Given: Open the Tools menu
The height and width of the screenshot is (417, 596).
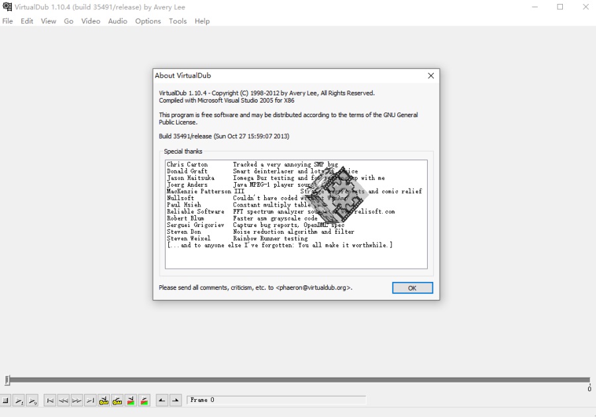Looking at the screenshot, I should pyautogui.click(x=177, y=21).
